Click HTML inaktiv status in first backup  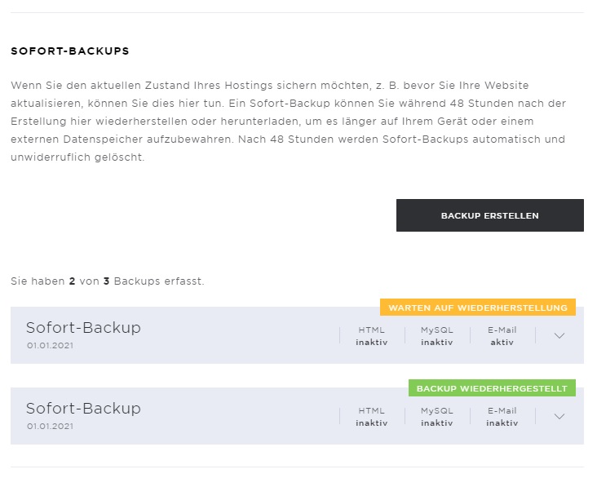tap(372, 336)
